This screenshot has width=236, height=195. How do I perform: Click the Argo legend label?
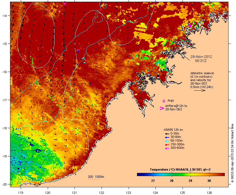(171, 100)
